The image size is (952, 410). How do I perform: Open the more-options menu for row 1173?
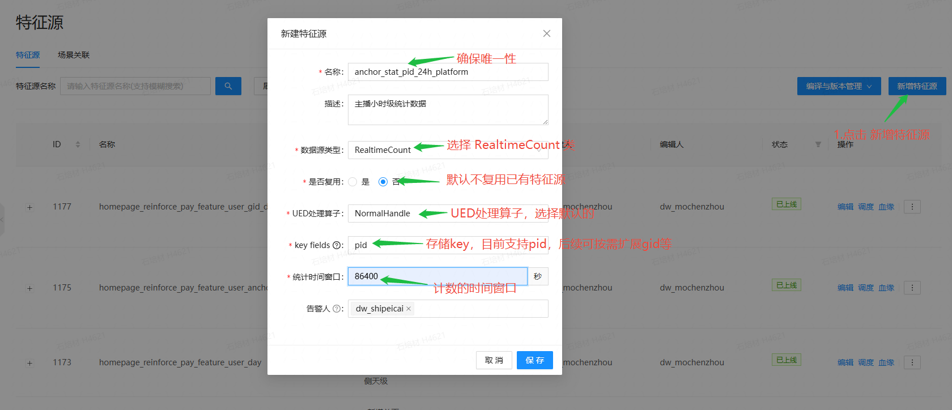pyautogui.click(x=912, y=362)
